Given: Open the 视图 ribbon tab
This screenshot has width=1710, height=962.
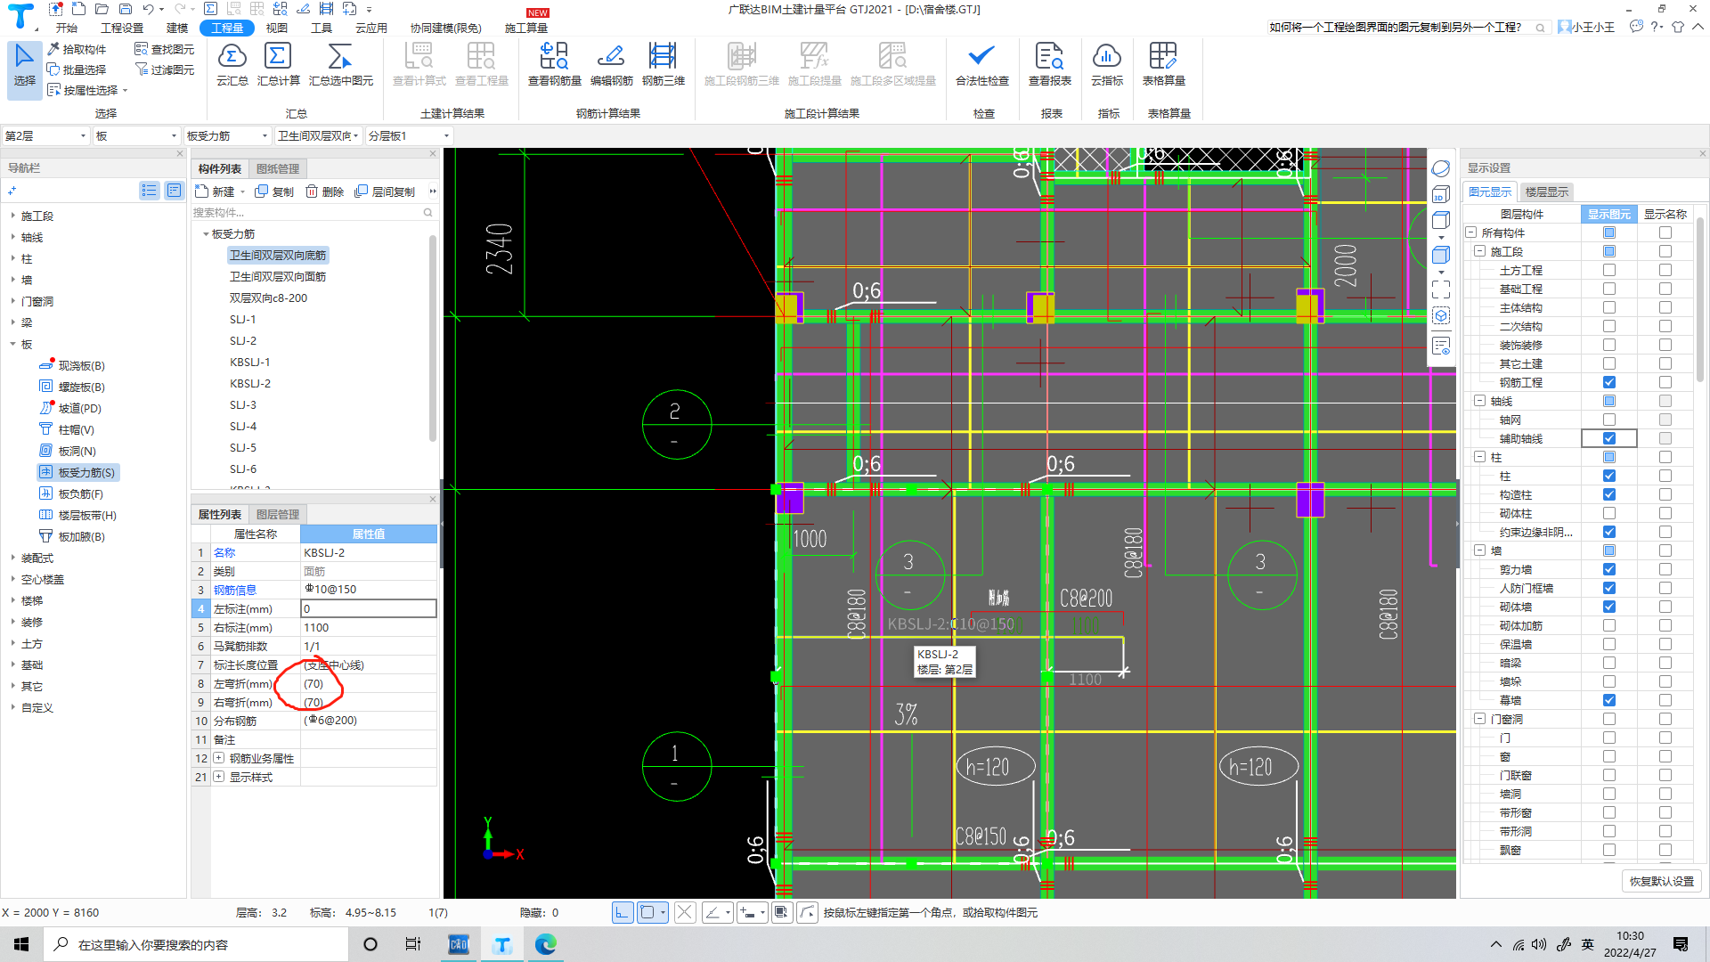Looking at the screenshot, I should click(x=277, y=28).
